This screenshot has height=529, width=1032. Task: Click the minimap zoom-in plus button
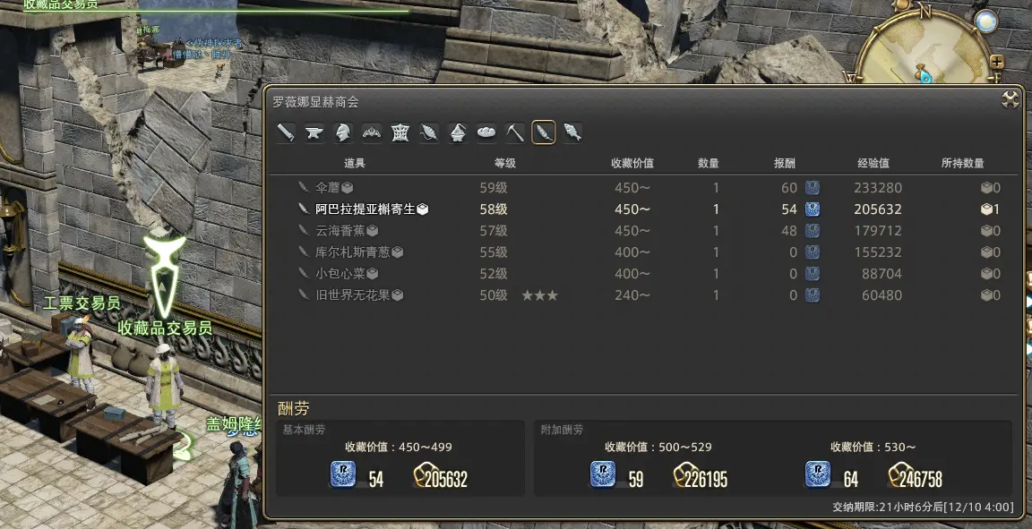click(997, 63)
